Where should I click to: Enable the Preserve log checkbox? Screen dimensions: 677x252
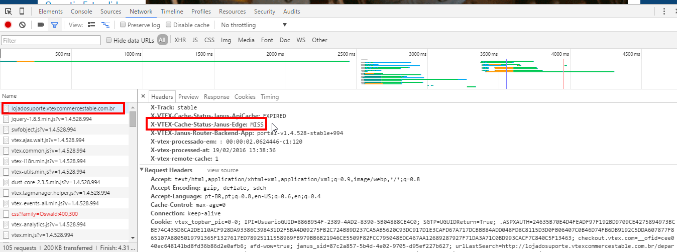(123, 25)
